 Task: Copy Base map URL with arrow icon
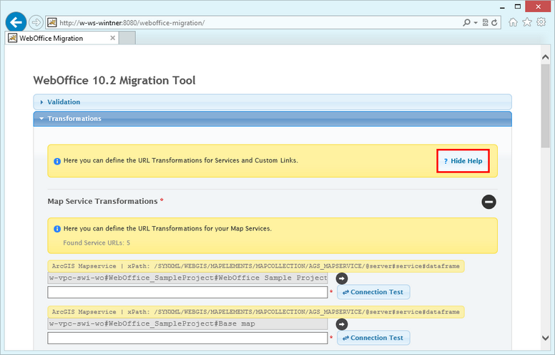(x=342, y=324)
